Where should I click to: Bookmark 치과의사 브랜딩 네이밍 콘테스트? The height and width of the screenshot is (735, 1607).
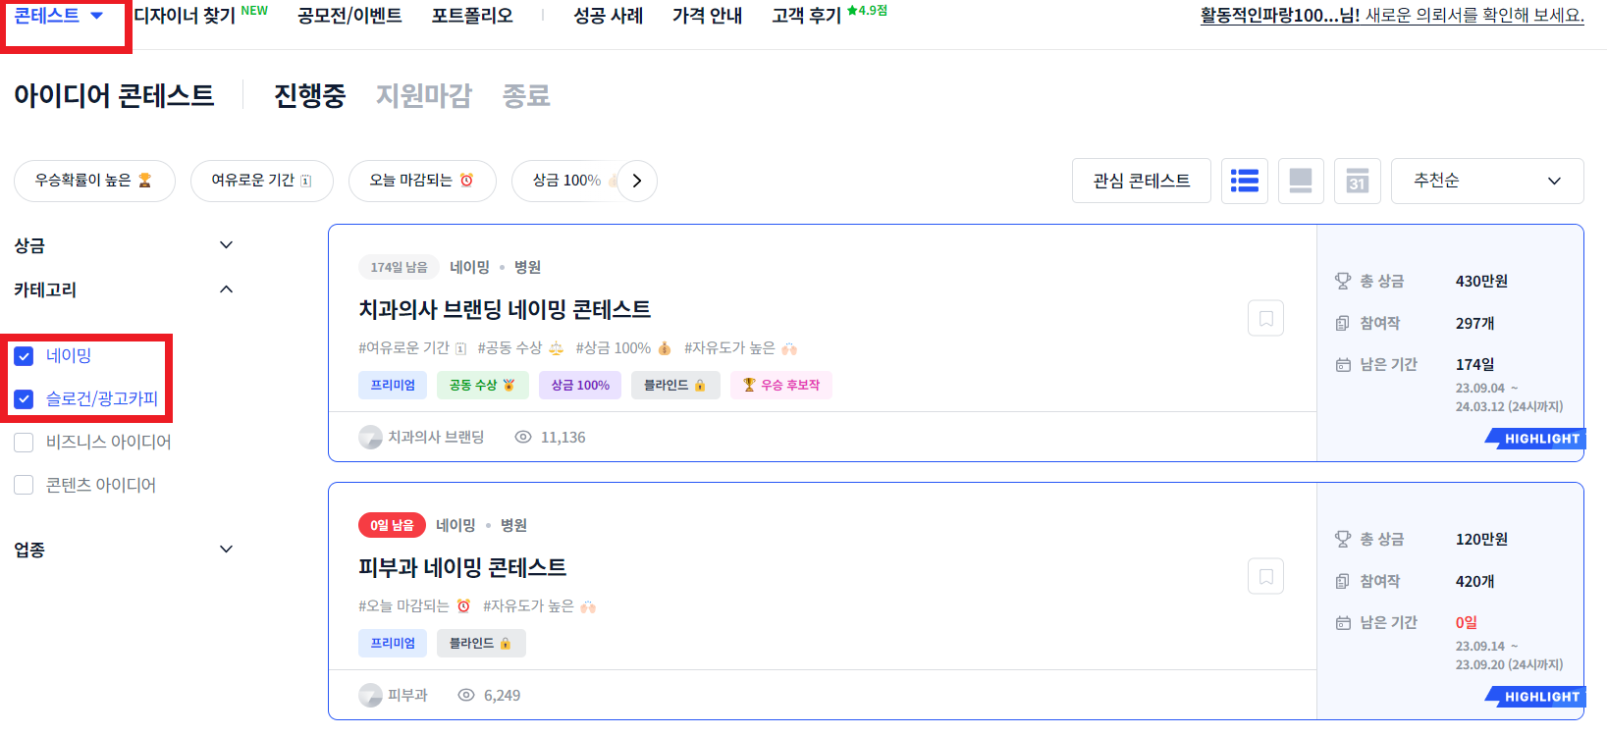point(1266,318)
